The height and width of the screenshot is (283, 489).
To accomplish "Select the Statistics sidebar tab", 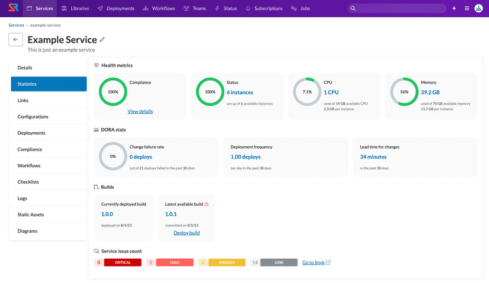I will pos(49,84).
